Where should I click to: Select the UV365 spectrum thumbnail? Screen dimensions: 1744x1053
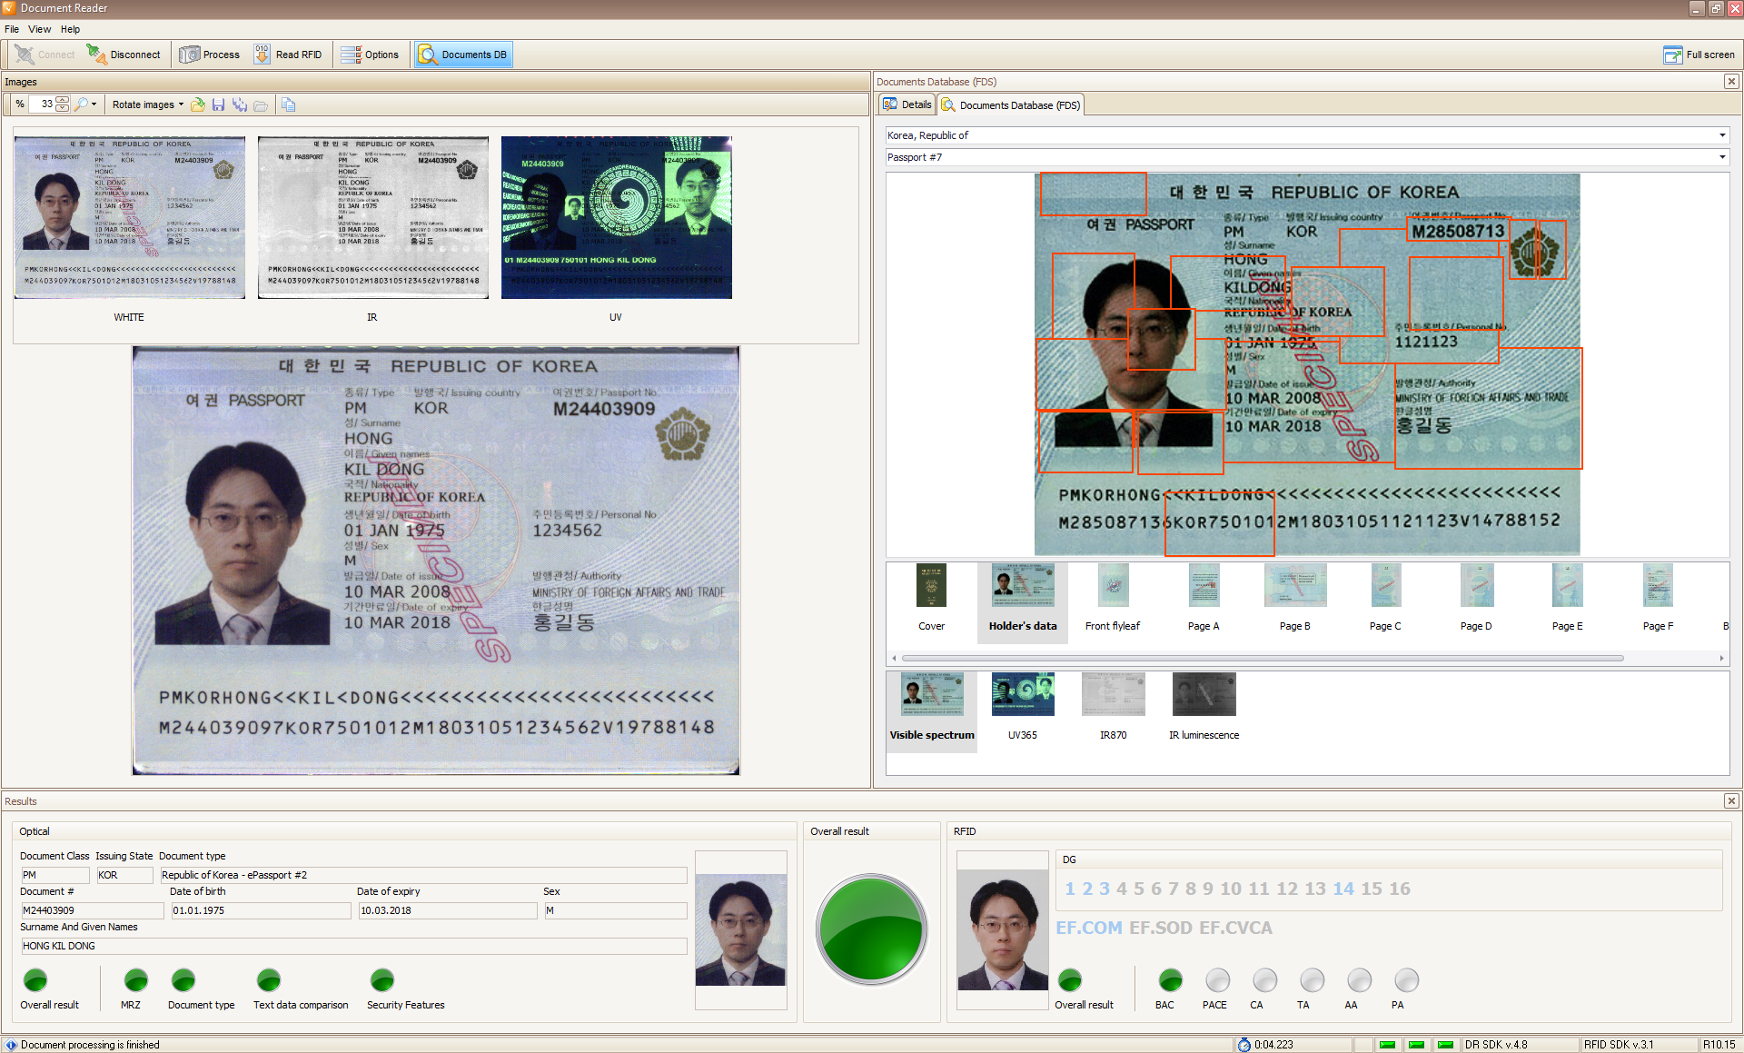1022,695
